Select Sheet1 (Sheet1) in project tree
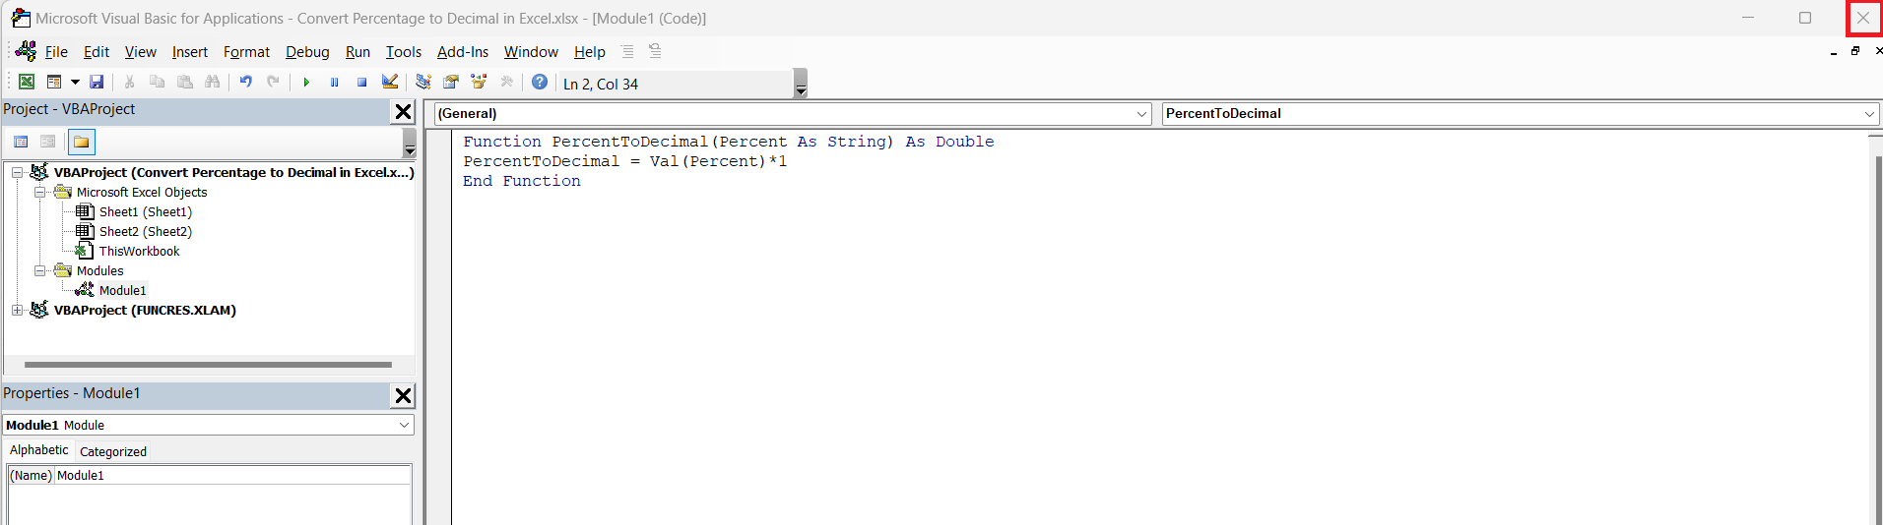The width and height of the screenshot is (1883, 525). [x=145, y=211]
